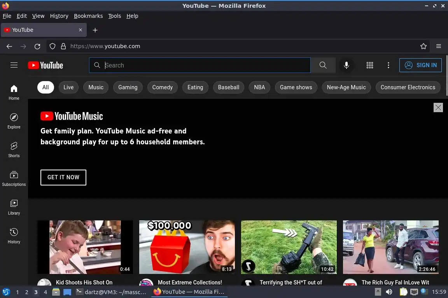Viewport: 448px width, 298px height.
Task: Select the All filter chip
Action: tap(45, 87)
